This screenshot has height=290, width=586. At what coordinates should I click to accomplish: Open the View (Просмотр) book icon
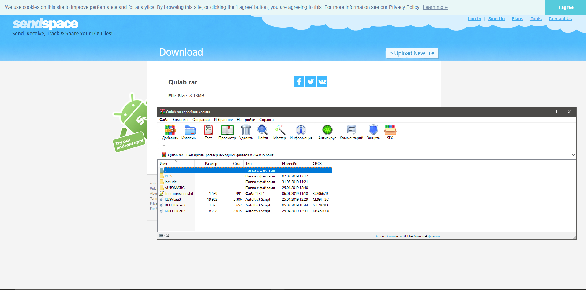227,130
